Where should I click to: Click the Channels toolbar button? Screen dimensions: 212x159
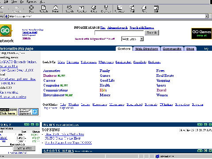click(106, 9)
